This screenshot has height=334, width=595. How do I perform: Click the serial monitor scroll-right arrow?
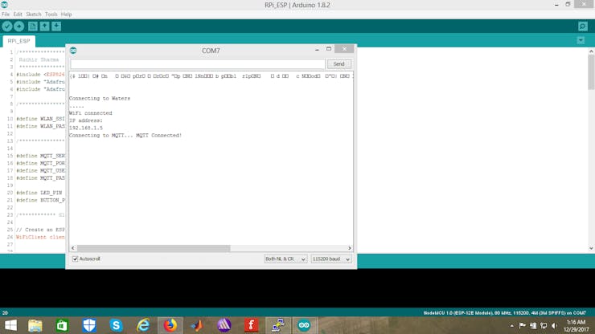click(350, 248)
